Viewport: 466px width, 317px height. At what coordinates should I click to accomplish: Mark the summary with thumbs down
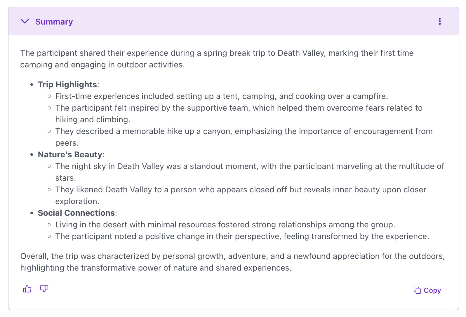pos(44,289)
